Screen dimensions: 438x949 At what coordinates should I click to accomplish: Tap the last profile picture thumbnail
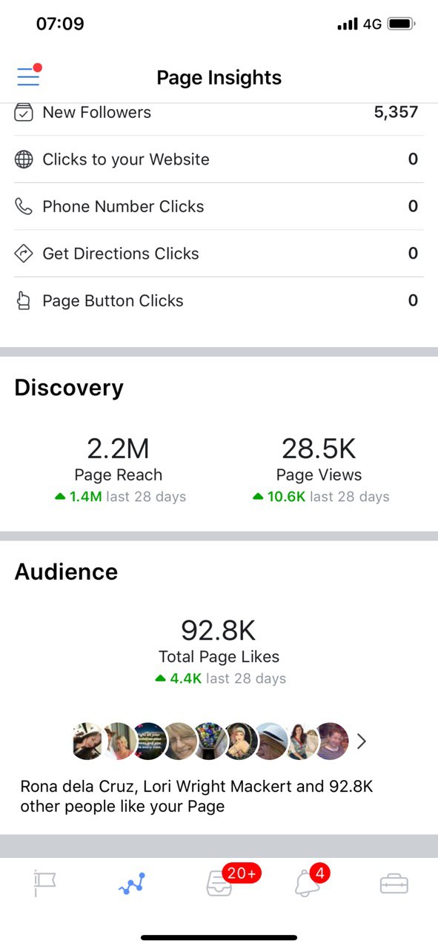click(331, 741)
